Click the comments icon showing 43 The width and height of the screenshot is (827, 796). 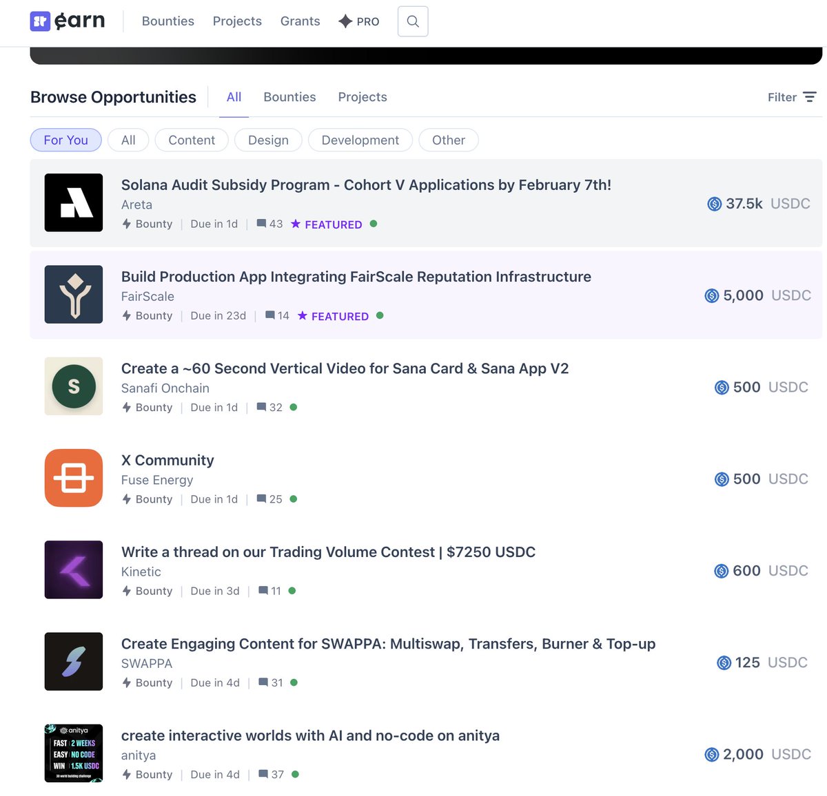[261, 224]
